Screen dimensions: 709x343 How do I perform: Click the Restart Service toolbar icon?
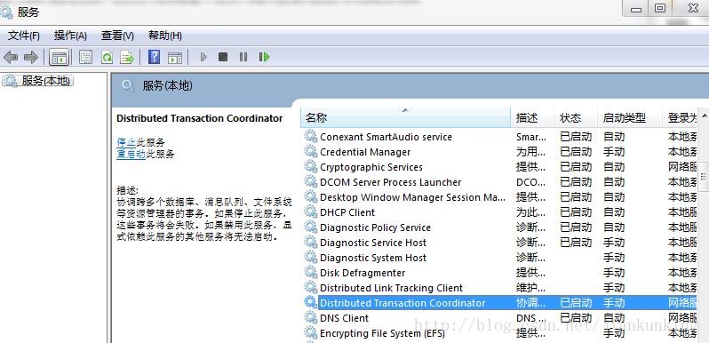tap(264, 57)
